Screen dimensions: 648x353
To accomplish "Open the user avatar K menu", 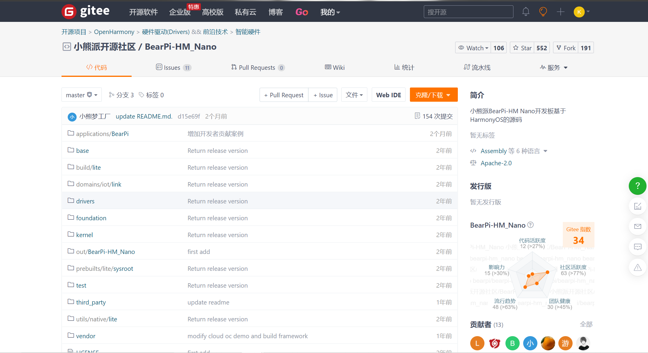I will [x=581, y=12].
